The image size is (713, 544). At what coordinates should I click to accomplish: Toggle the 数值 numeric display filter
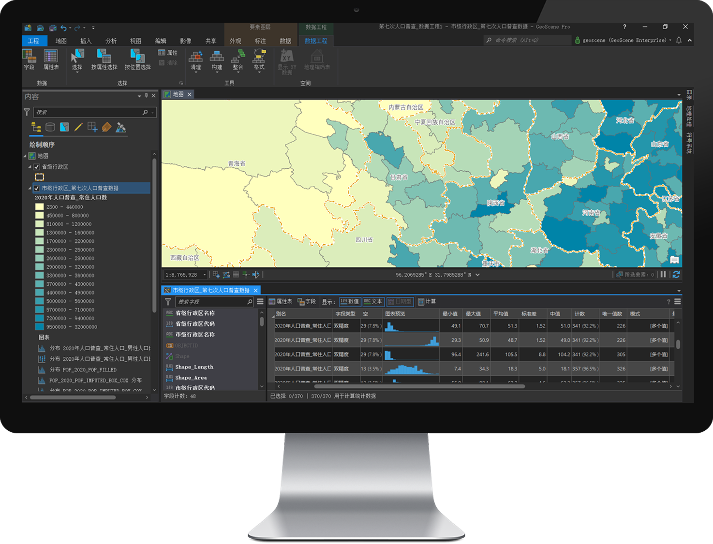[350, 301]
